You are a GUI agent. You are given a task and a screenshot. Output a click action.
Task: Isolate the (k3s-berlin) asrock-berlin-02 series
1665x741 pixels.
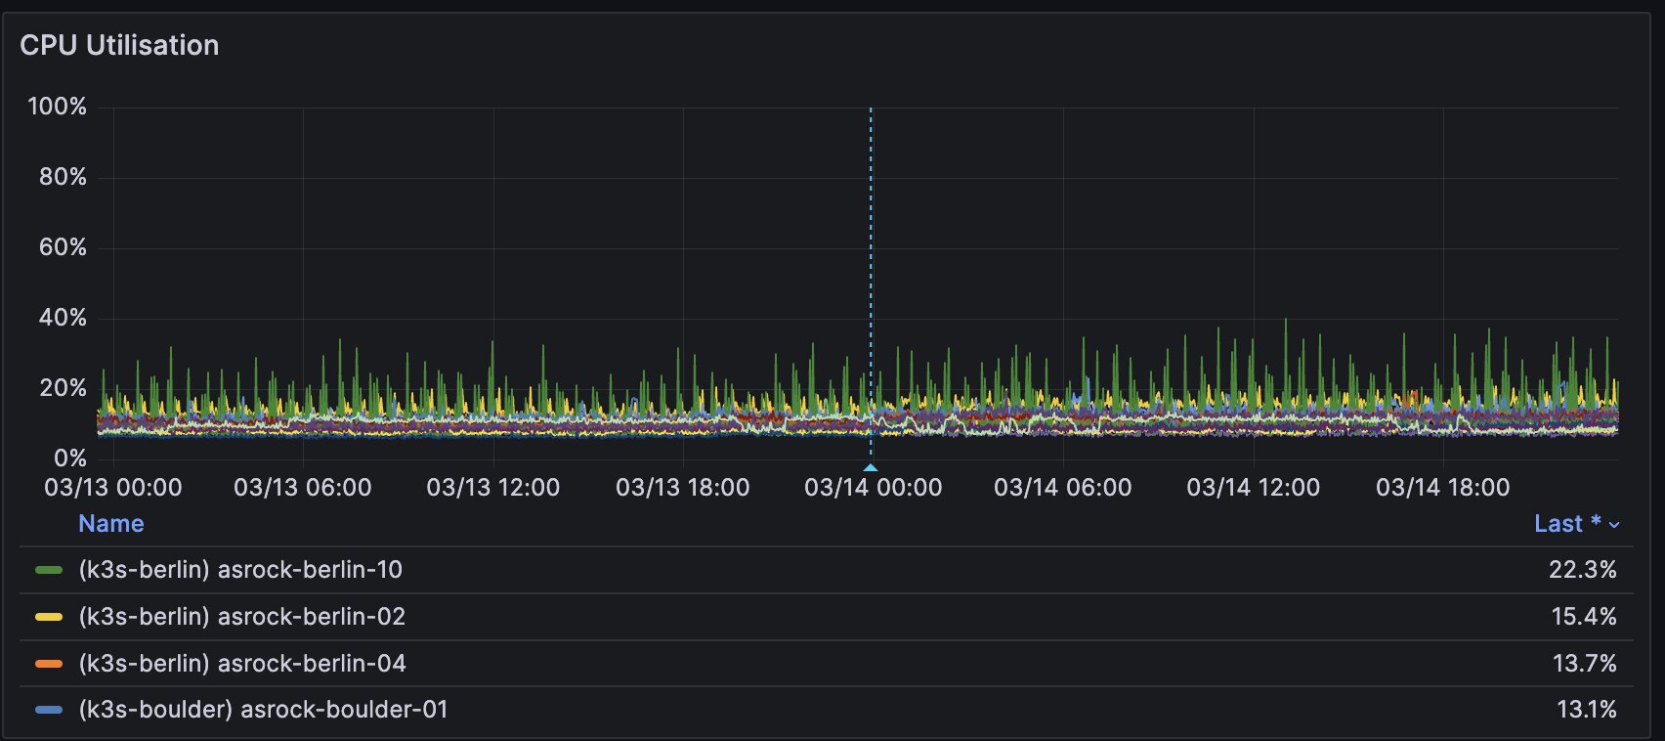241,617
